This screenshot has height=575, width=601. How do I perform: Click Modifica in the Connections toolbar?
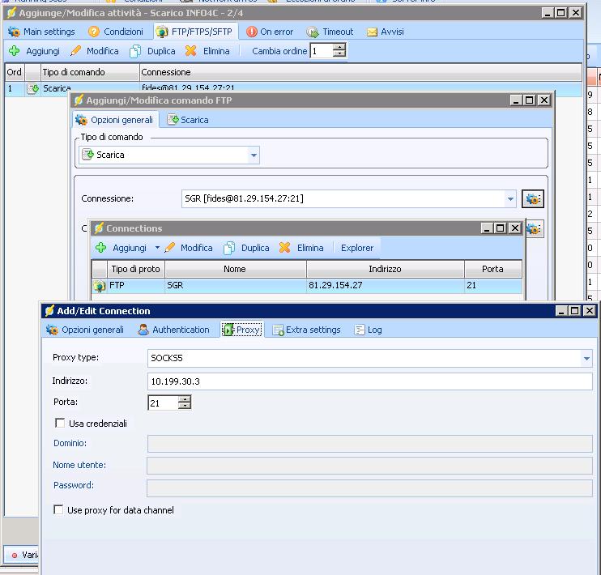(x=189, y=248)
